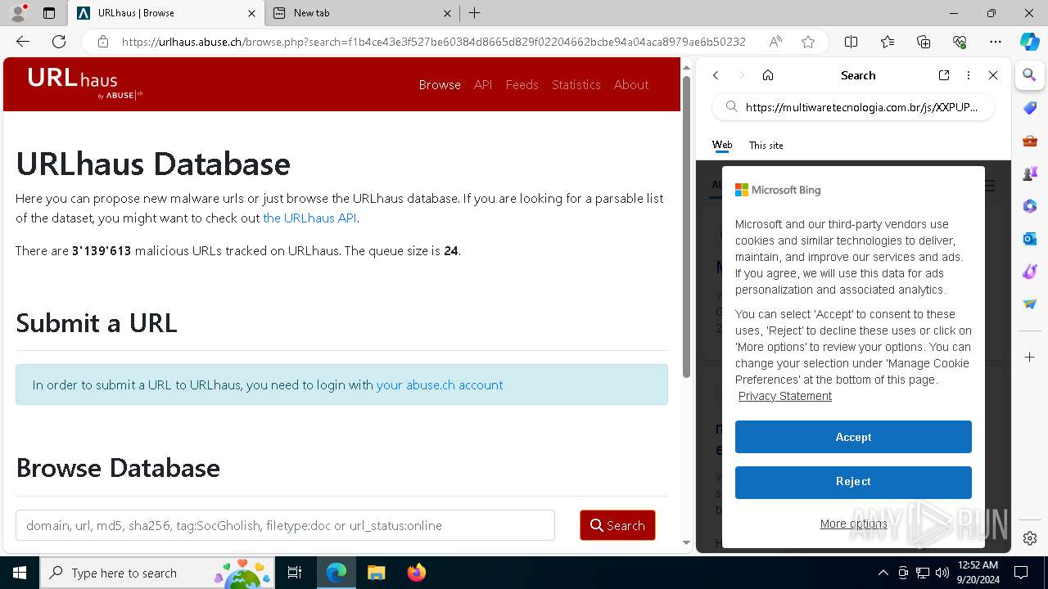1048x589 pixels.
Task: Click the taskbar search box
Action: (x=158, y=573)
